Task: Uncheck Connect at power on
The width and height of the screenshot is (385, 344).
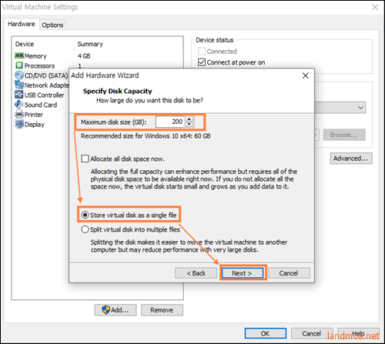Action: tap(202, 62)
